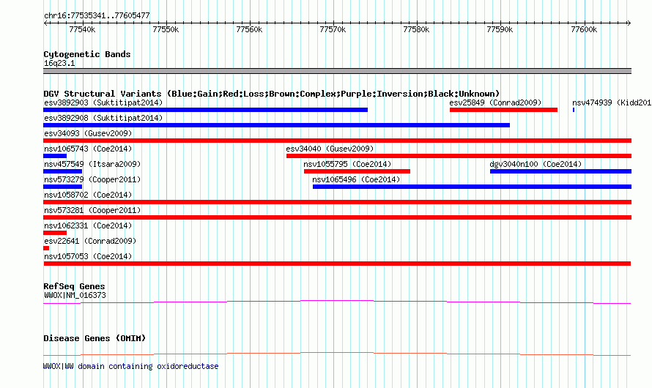
Task: Open WWOX|WW domain containing oxidoreductase link
Action: (x=130, y=366)
